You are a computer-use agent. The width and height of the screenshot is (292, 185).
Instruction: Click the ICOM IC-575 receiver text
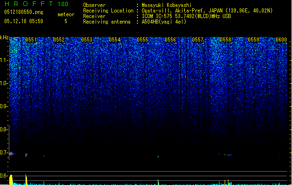186,16
